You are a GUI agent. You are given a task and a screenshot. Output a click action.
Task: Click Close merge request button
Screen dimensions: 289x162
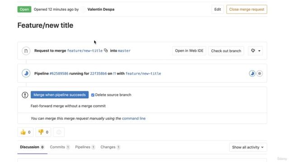pyautogui.click(x=247, y=9)
